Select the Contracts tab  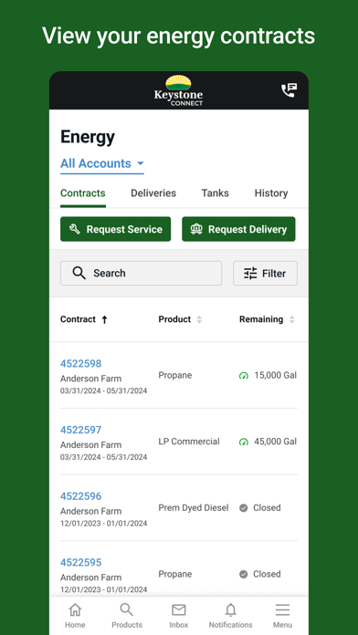[83, 193]
